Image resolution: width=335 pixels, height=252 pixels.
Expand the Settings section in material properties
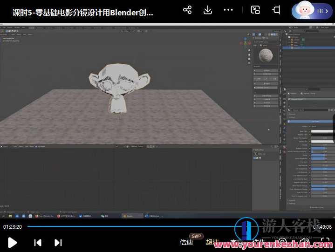coord(292,203)
